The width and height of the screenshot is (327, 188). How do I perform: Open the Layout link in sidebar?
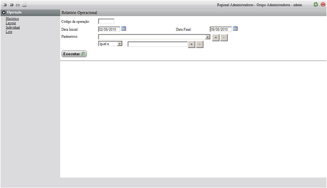11,23
